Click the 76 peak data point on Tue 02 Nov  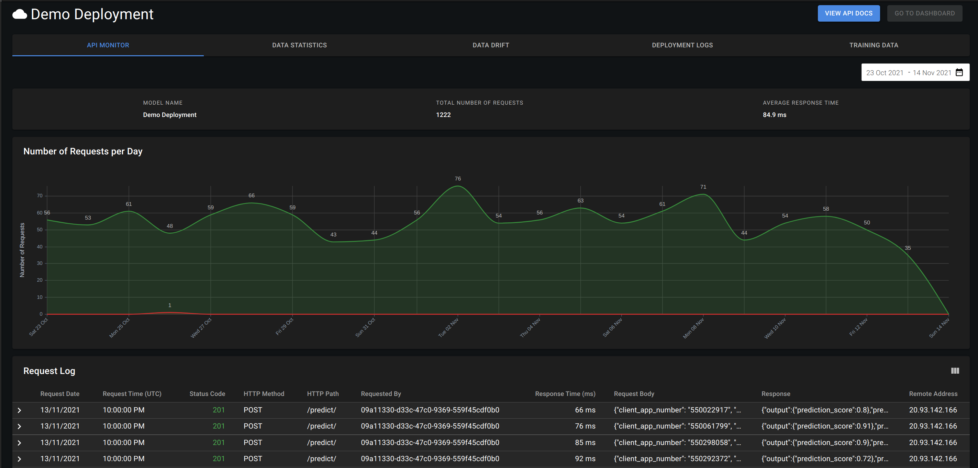coord(457,186)
